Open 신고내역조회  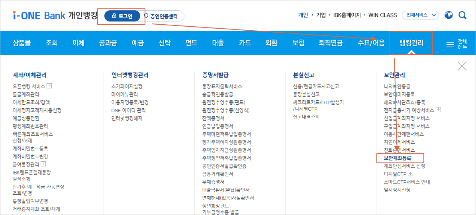pyautogui.click(x=307, y=116)
